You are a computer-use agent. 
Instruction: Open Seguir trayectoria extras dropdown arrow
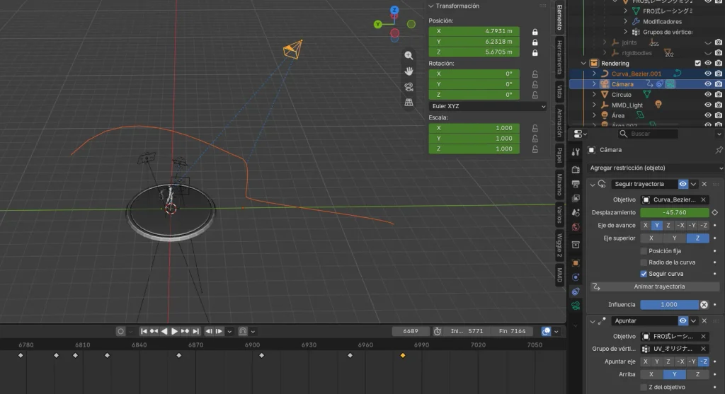coord(694,184)
